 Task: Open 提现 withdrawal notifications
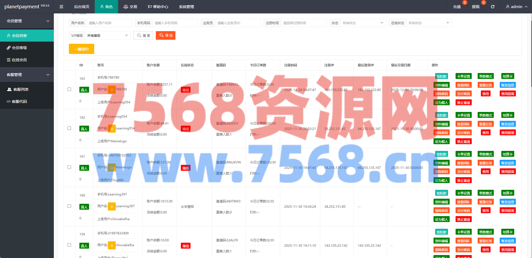coord(475,7)
